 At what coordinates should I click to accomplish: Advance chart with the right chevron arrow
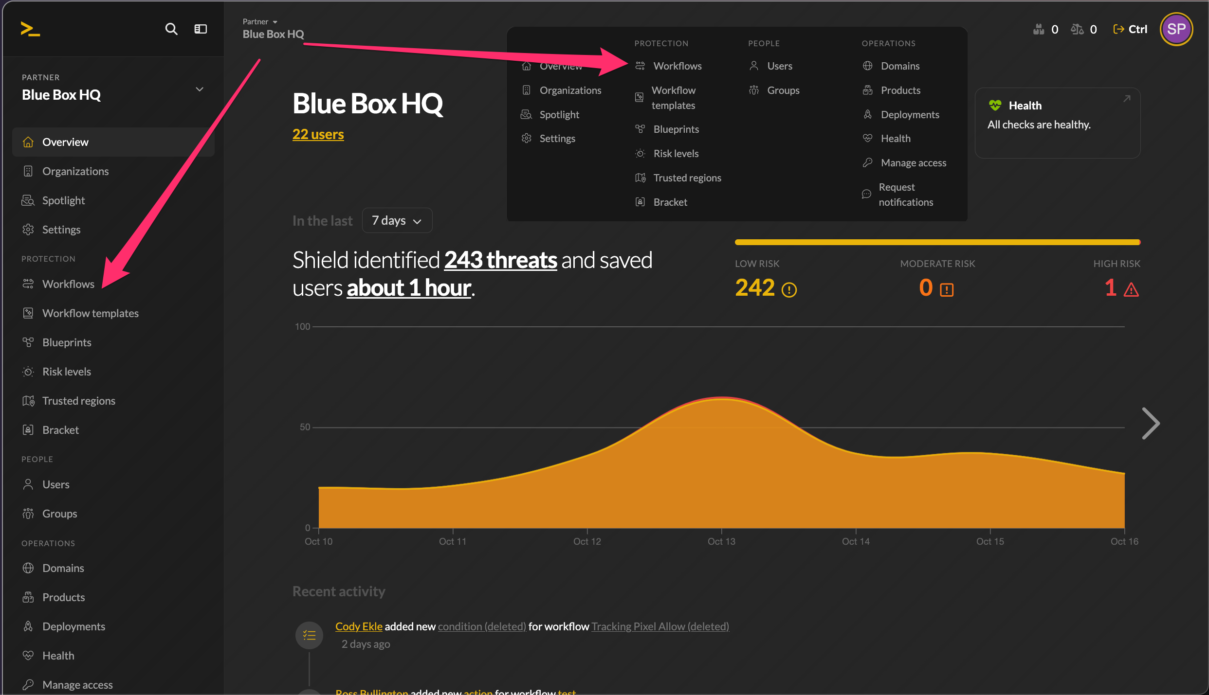(1151, 423)
